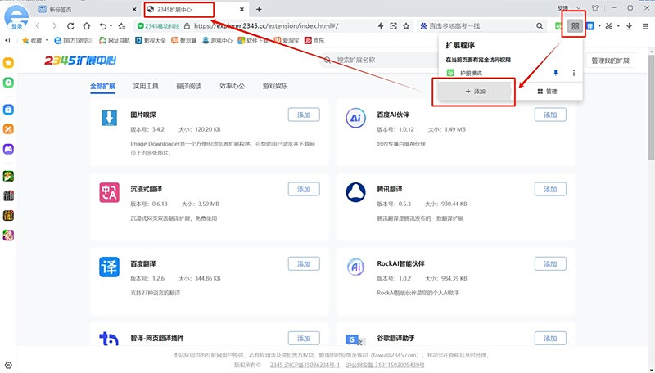
Task: Add the 沉浸式翻译 extension
Action: pos(304,190)
